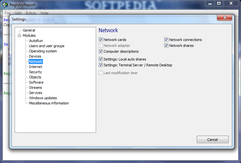The height and width of the screenshot is (163, 241).
Task: Open the File menu
Action: [x=7, y=13]
